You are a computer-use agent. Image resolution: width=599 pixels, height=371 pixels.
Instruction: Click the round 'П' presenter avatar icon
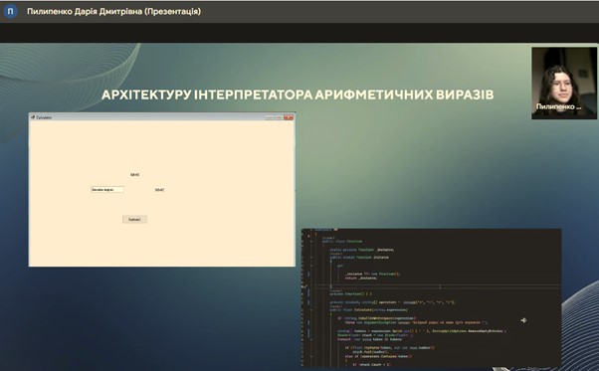click(10, 11)
